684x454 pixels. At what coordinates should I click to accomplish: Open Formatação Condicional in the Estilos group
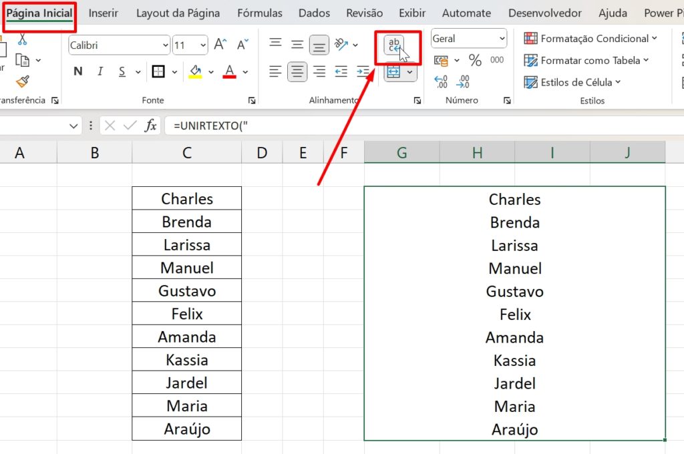tap(590, 38)
